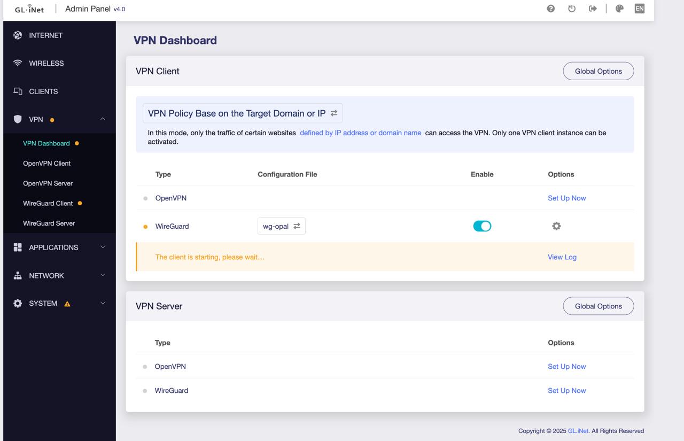Click the GL.iNet logo
Image resolution: width=684 pixels, height=441 pixels.
pyautogui.click(x=29, y=9)
